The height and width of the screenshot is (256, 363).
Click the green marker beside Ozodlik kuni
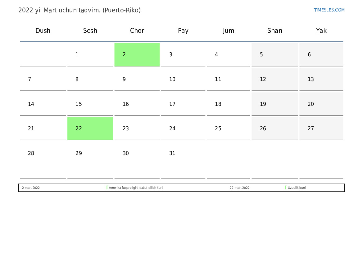coord(286,188)
